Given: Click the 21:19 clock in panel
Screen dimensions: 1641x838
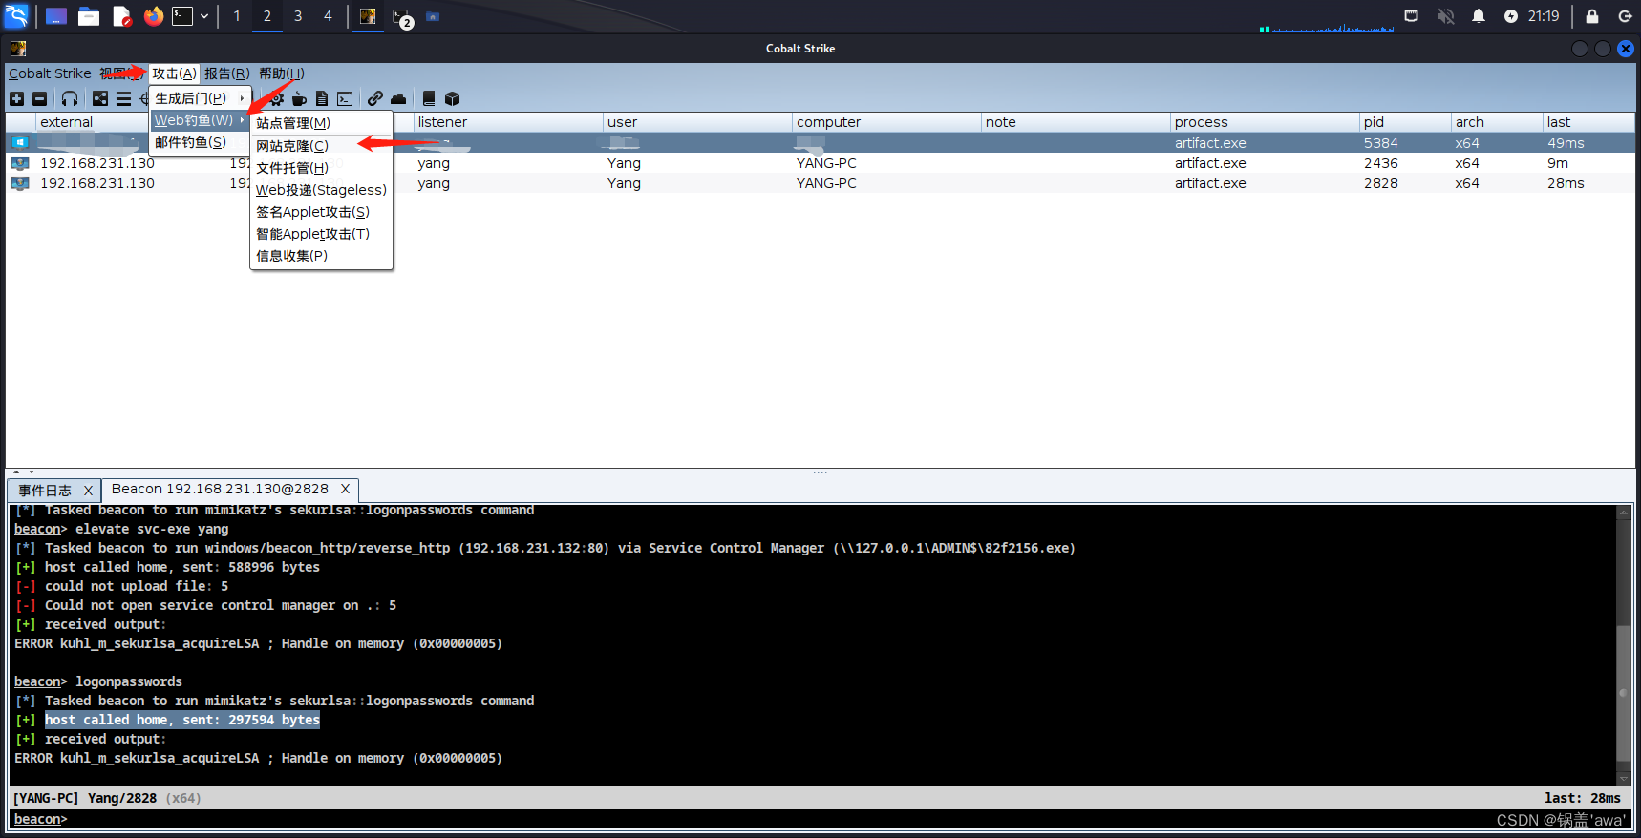Looking at the screenshot, I should click(x=1544, y=16).
